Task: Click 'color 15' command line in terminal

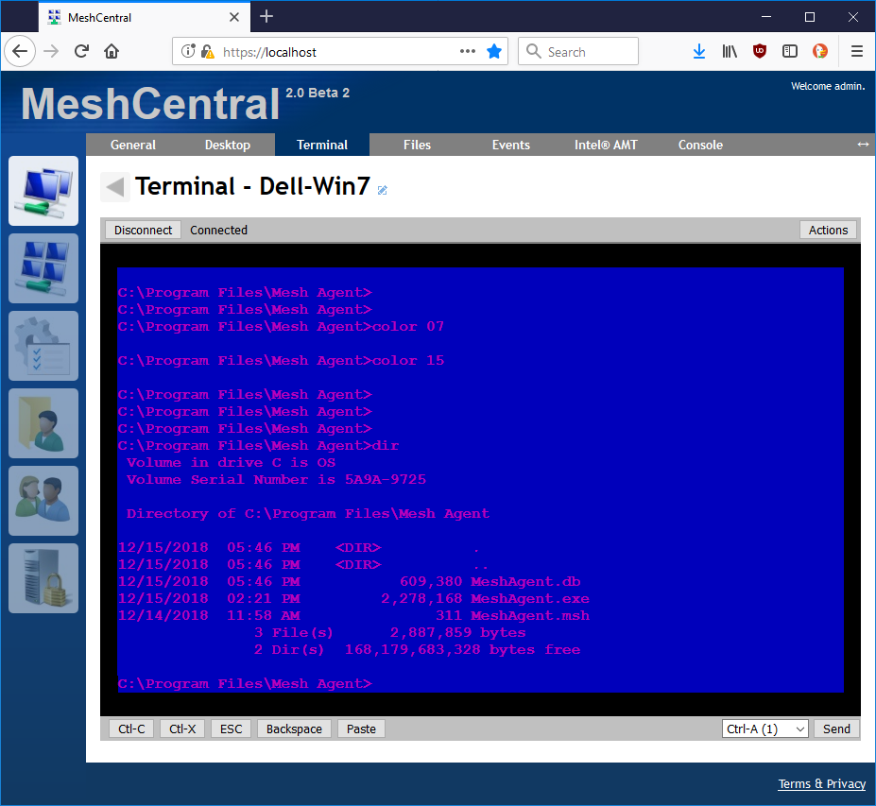Action: pyautogui.click(x=281, y=360)
